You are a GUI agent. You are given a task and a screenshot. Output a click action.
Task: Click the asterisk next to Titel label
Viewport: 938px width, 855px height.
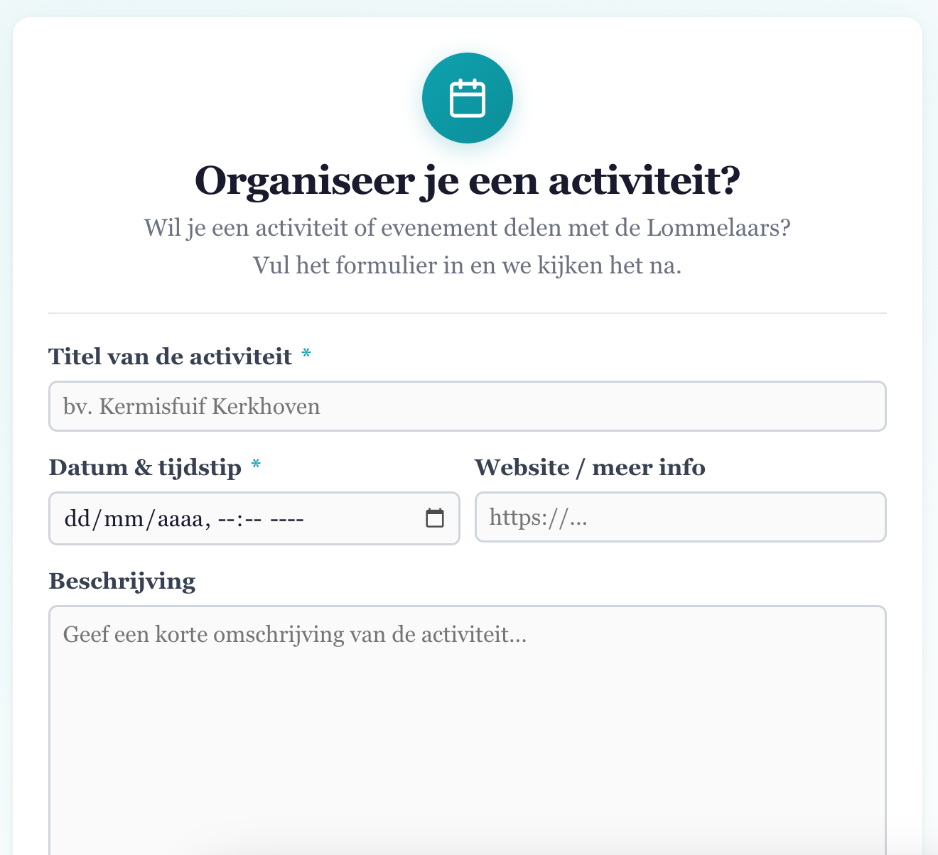tap(306, 355)
